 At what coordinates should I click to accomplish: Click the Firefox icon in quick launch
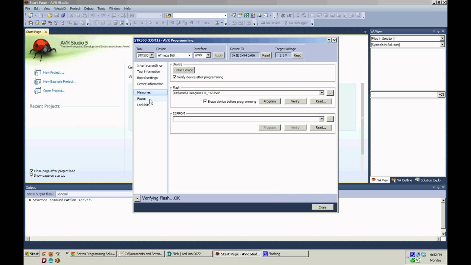51,254
